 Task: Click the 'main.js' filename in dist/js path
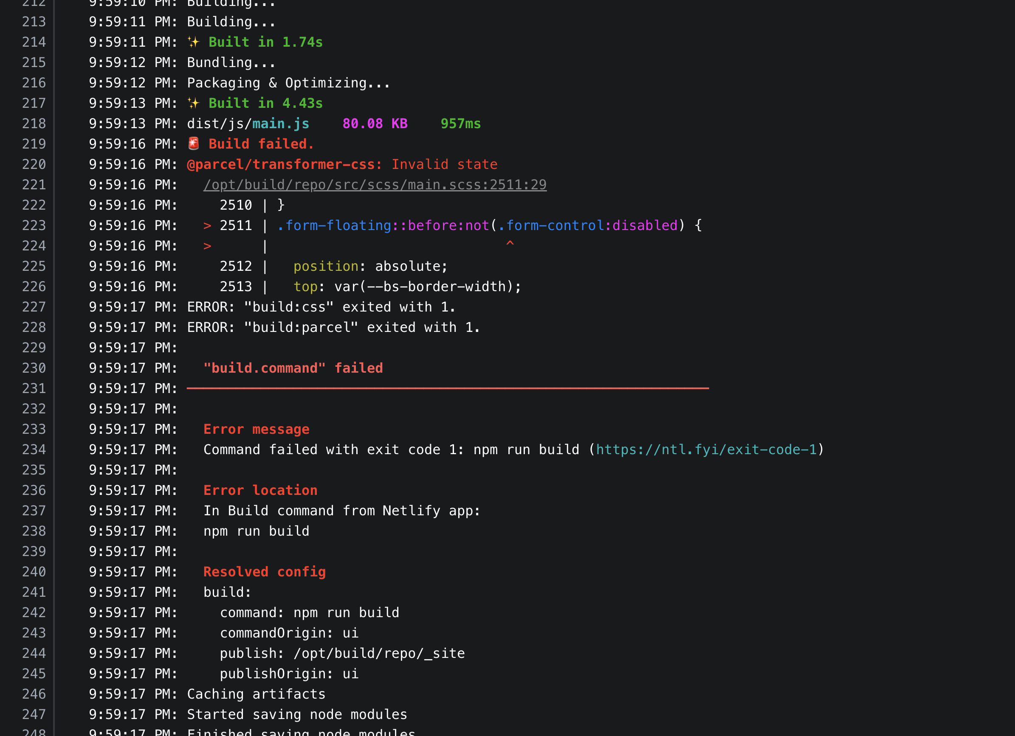pos(281,124)
